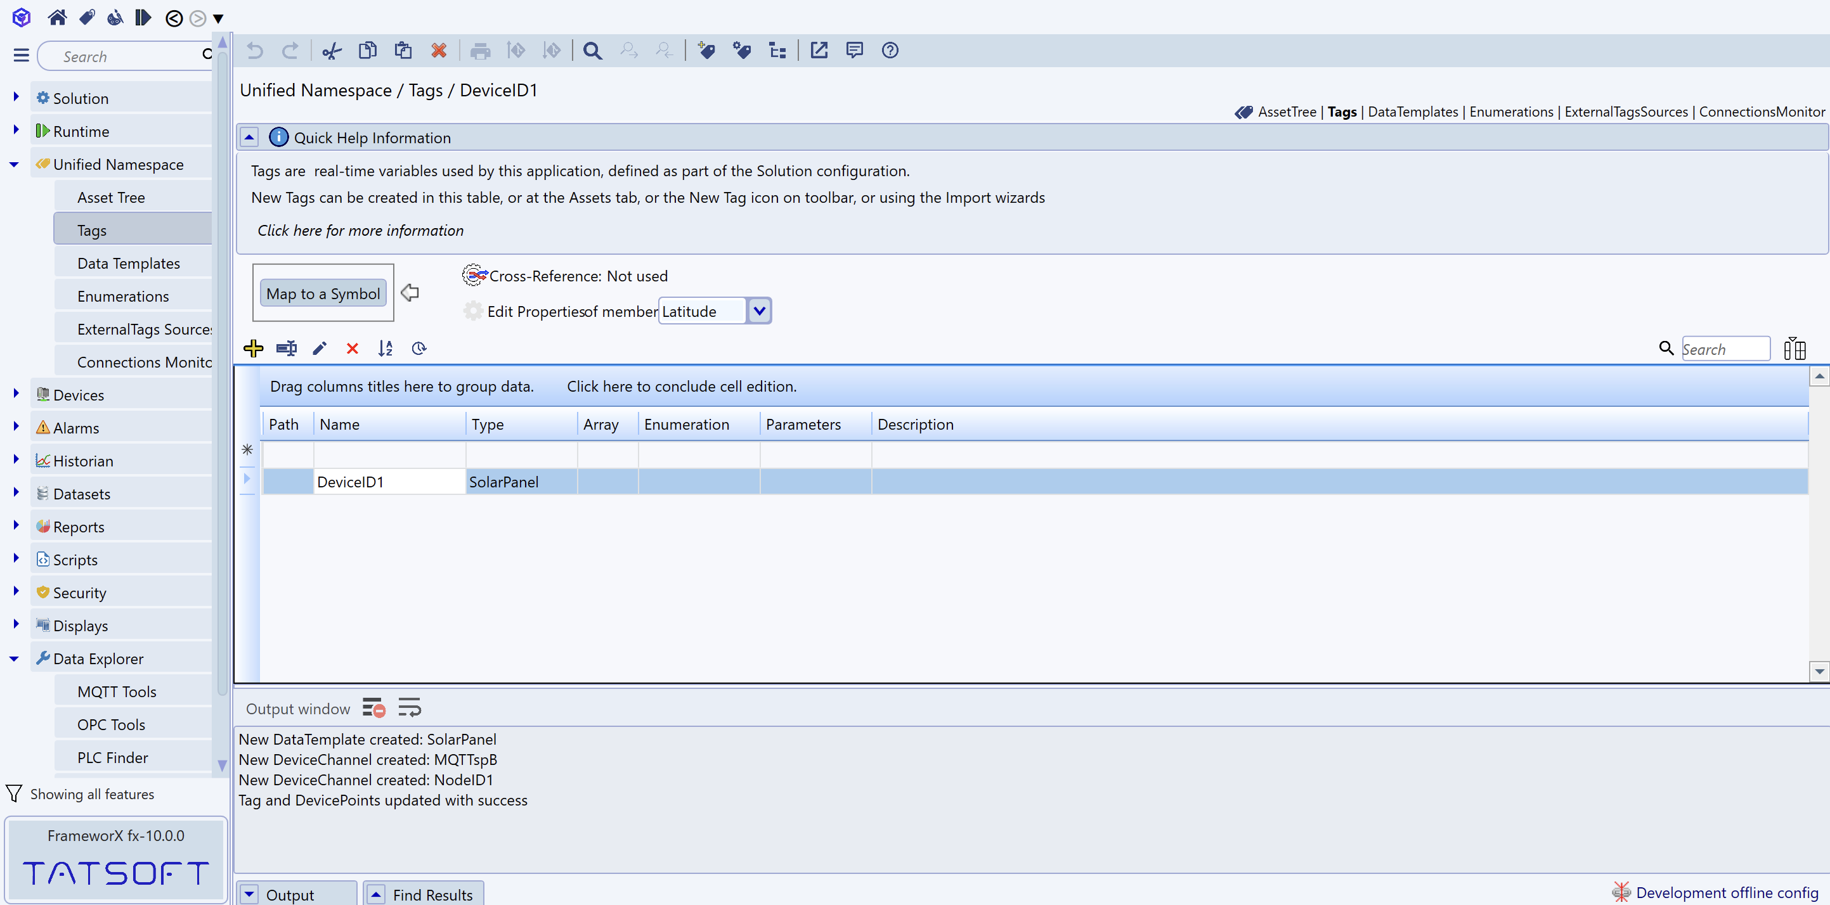
Task: Open the Find Results tab
Action: 424,894
